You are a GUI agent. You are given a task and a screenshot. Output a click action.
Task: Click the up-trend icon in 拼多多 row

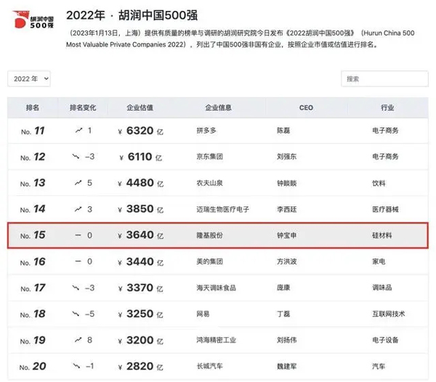tap(79, 130)
